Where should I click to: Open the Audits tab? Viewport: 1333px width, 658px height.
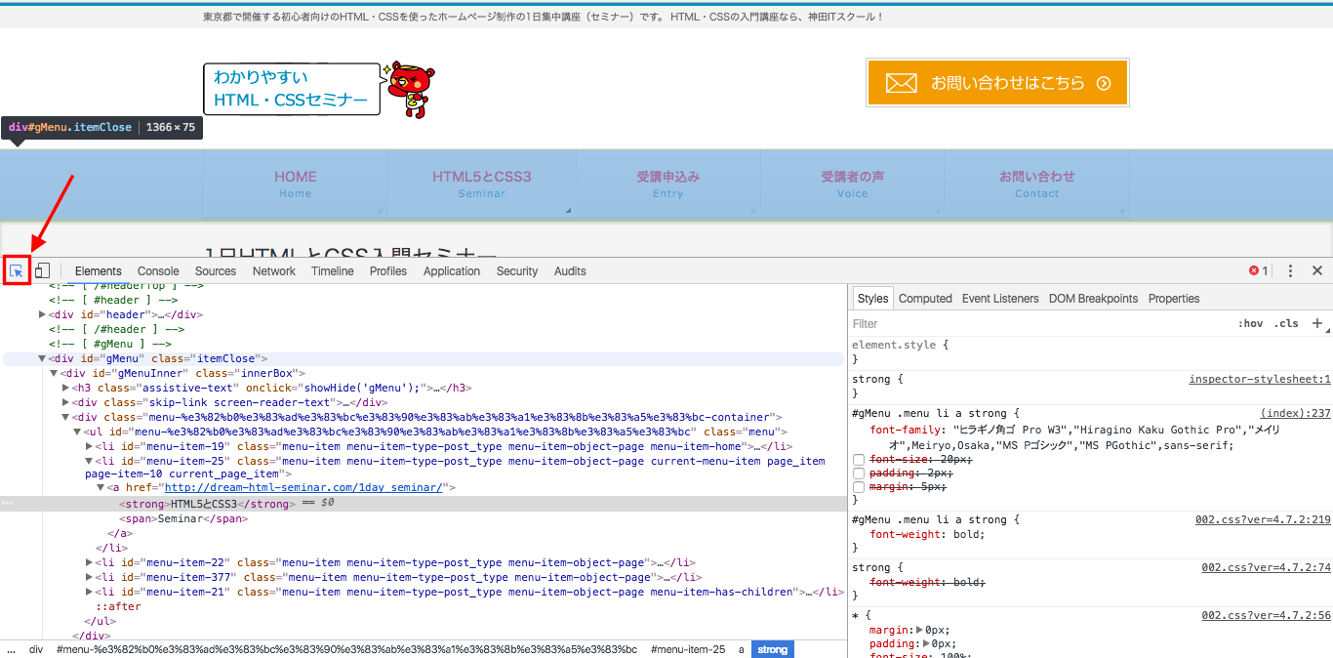pyautogui.click(x=570, y=271)
